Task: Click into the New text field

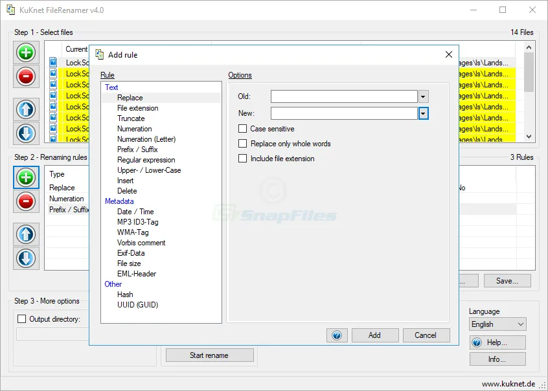Action: pyautogui.click(x=344, y=113)
